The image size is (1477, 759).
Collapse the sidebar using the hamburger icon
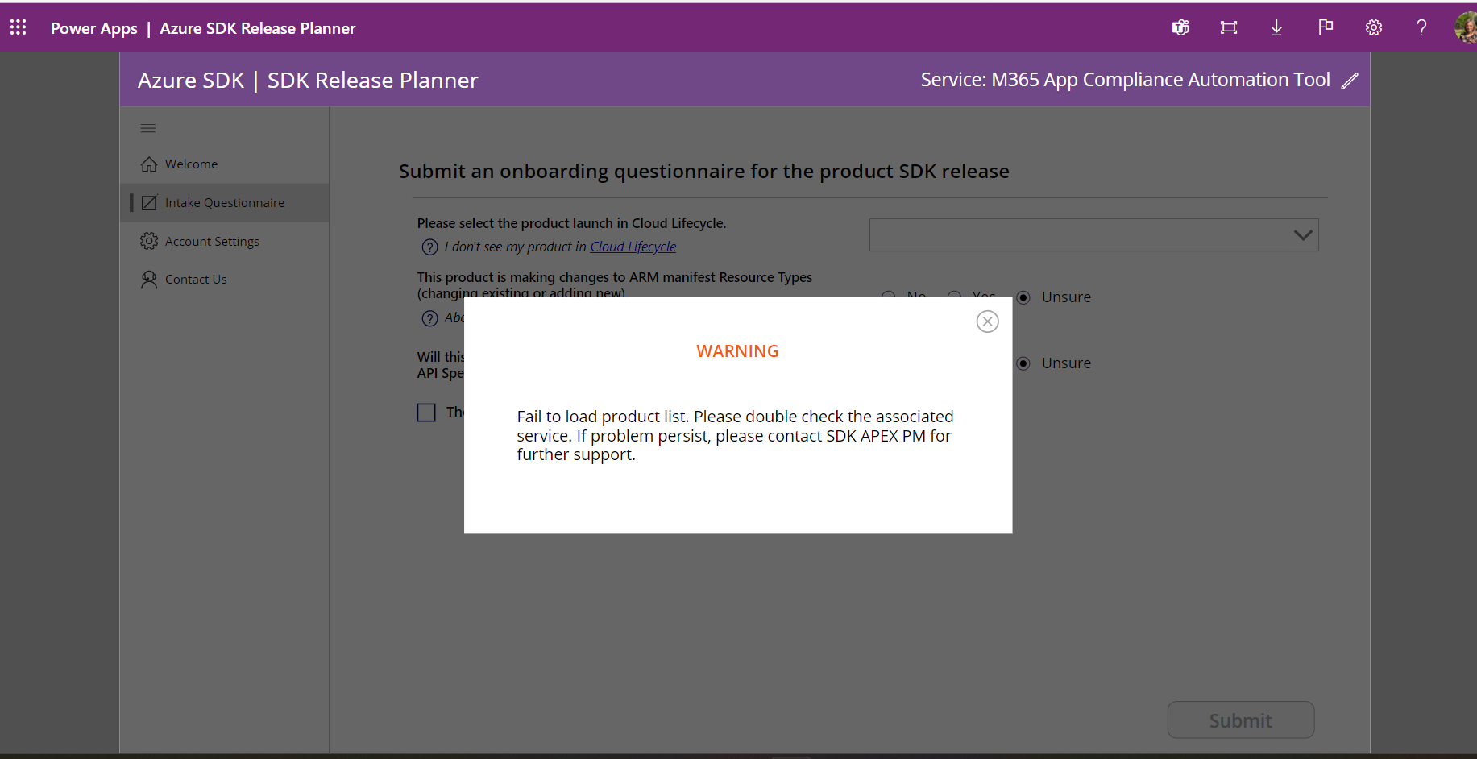[147, 127]
